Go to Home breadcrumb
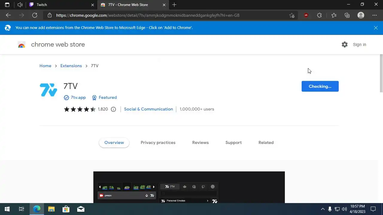This screenshot has height=215, width=383. pyautogui.click(x=45, y=66)
